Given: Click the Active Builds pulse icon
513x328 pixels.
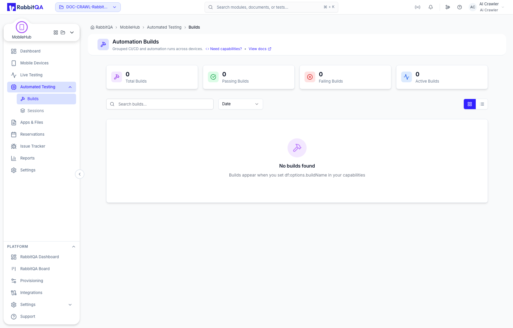Looking at the screenshot, I should pos(407,77).
